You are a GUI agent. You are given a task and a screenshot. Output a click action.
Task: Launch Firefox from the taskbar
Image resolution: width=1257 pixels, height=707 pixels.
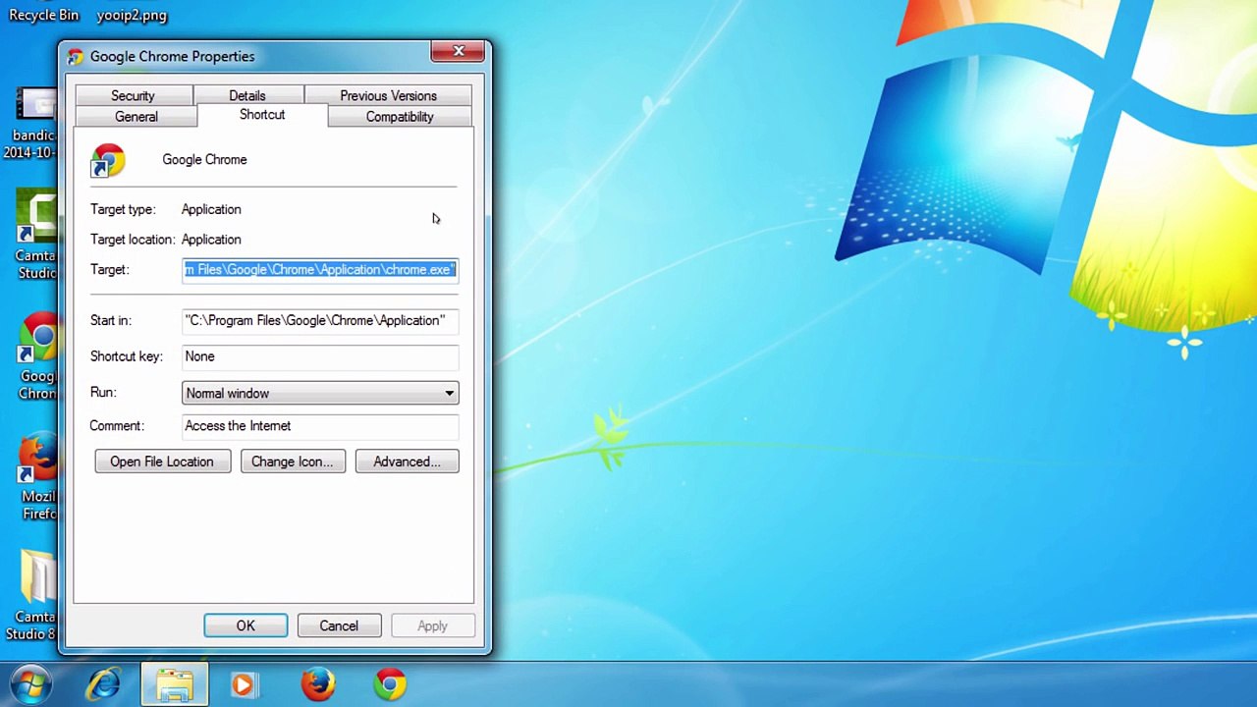317,683
